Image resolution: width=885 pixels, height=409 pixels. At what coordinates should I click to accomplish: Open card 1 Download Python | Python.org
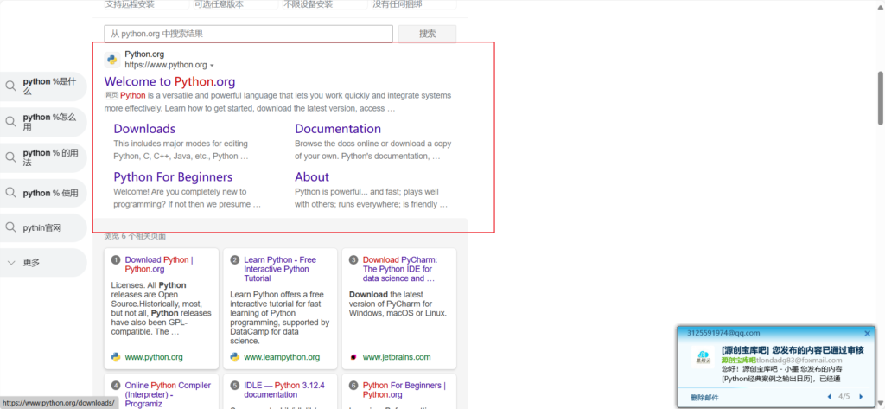click(159, 265)
